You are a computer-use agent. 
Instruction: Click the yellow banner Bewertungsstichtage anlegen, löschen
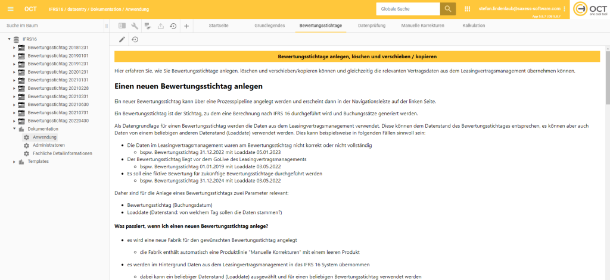357,56
